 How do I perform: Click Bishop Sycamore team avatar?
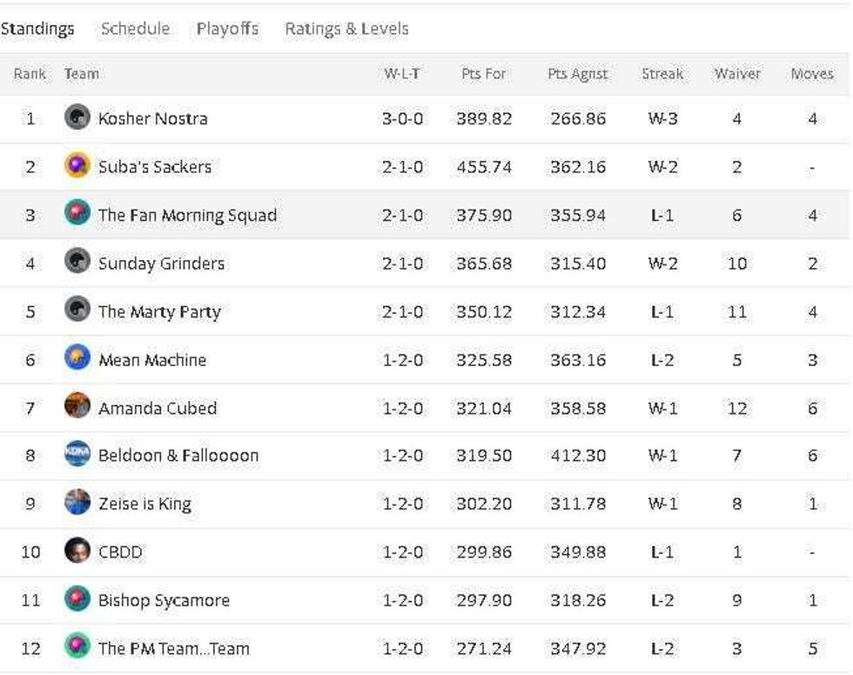pyautogui.click(x=77, y=599)
